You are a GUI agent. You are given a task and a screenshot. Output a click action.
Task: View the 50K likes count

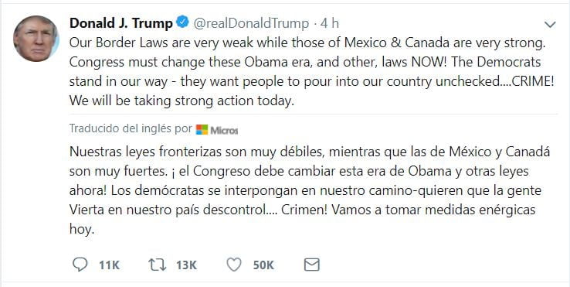[263, 265]
